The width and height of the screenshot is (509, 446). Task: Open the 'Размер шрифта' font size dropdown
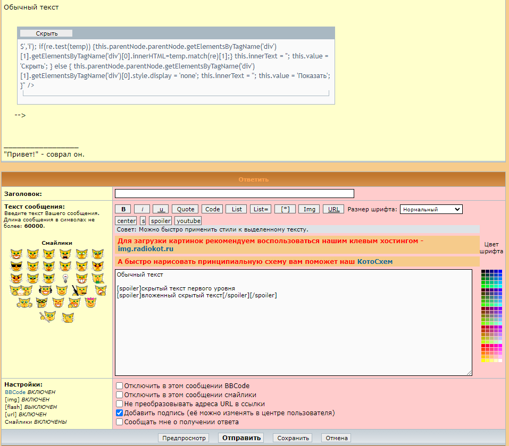pyautogui.click(x=431, y=209)
